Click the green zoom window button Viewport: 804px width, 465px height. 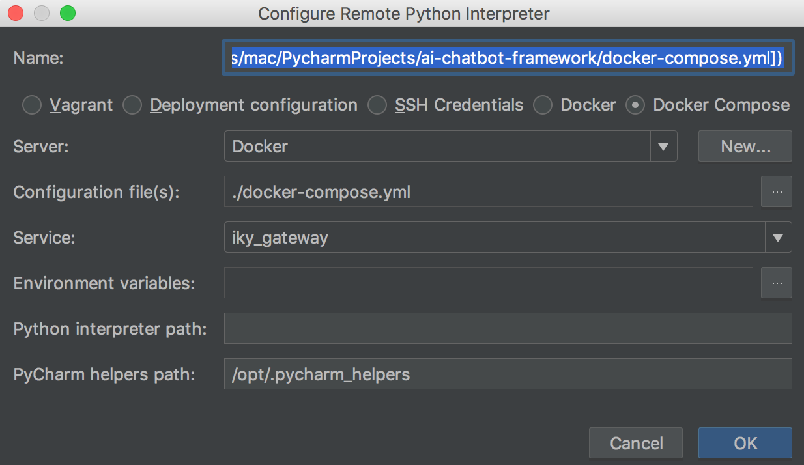point(67,13)
